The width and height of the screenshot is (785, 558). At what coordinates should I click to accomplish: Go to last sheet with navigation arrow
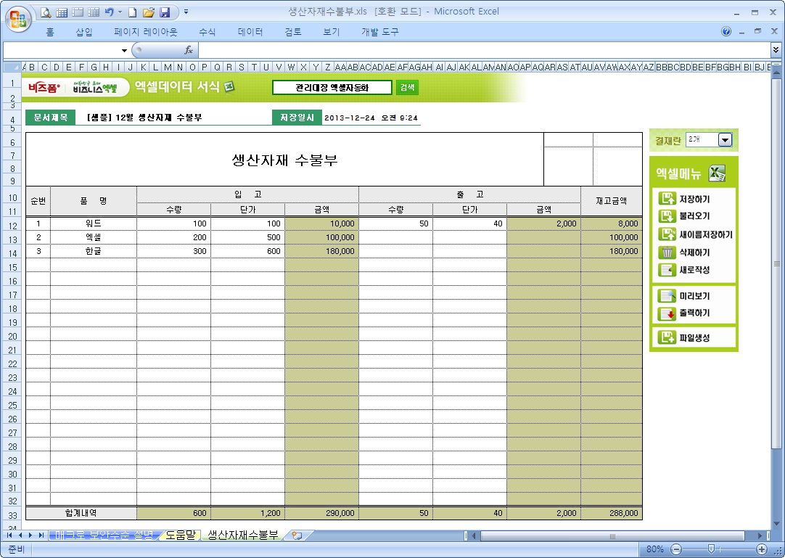tap(41, 536)
